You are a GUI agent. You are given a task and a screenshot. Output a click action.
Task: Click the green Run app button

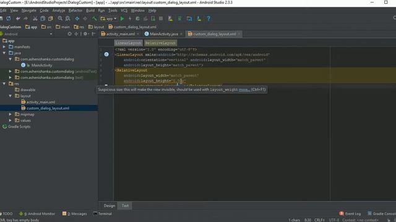(123, 18)
